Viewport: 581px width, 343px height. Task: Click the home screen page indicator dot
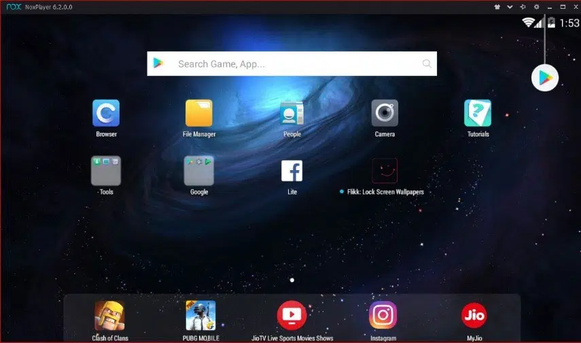(x=292, y=280)
